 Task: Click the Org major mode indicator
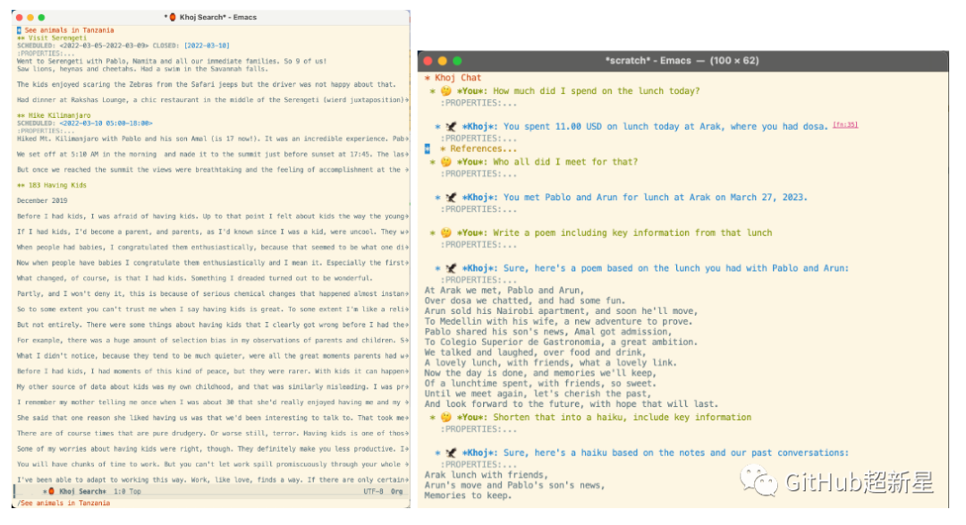pyautogui.click(x=397, y=491)
